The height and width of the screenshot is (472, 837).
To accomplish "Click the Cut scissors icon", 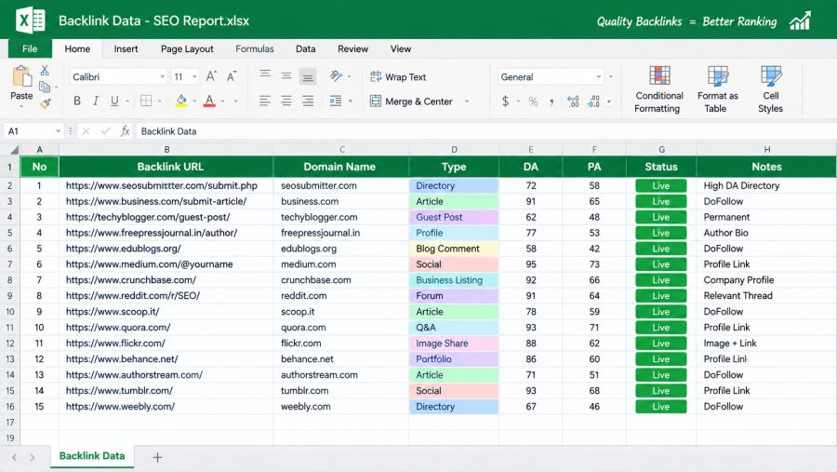I will (45, 71).
